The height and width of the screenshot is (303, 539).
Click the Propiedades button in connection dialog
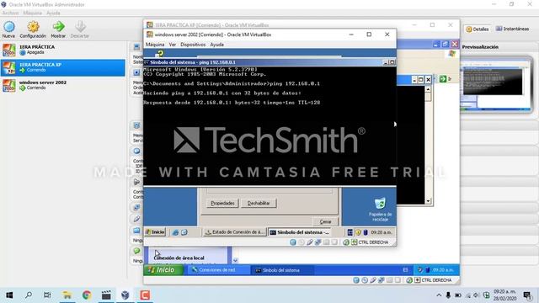coord(222,203)
